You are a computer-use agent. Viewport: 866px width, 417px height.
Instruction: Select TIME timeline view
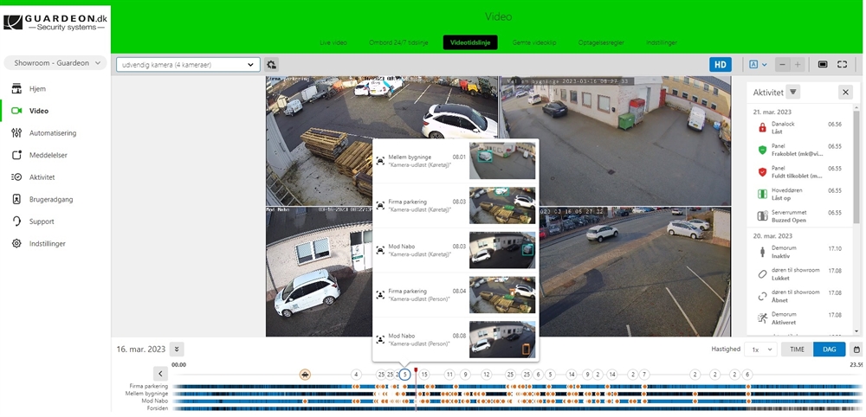tap(797, 350)
